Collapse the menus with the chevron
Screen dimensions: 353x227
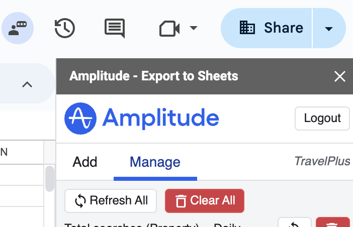(27, 84)
